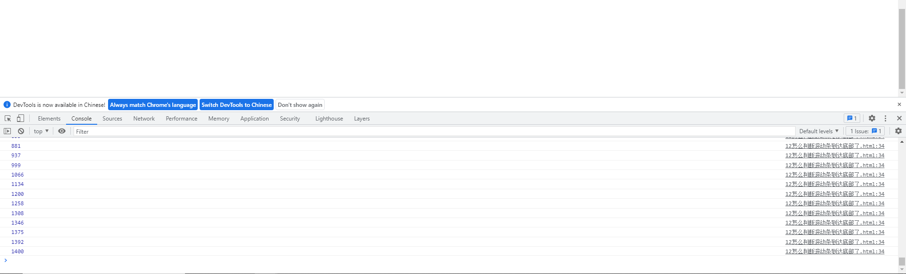Click the page scrollbar down arrow
Viewport: 906px width, 274px height.
coord(902,93)
